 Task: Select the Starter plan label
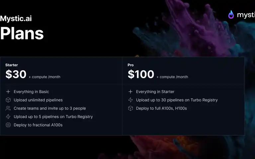point(12,65)
